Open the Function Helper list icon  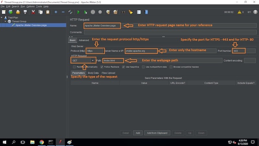(139, 12)
